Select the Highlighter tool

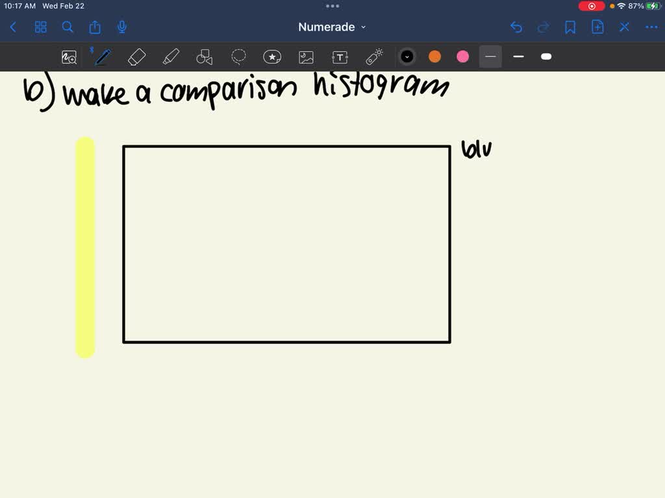(x=171, y=57)
